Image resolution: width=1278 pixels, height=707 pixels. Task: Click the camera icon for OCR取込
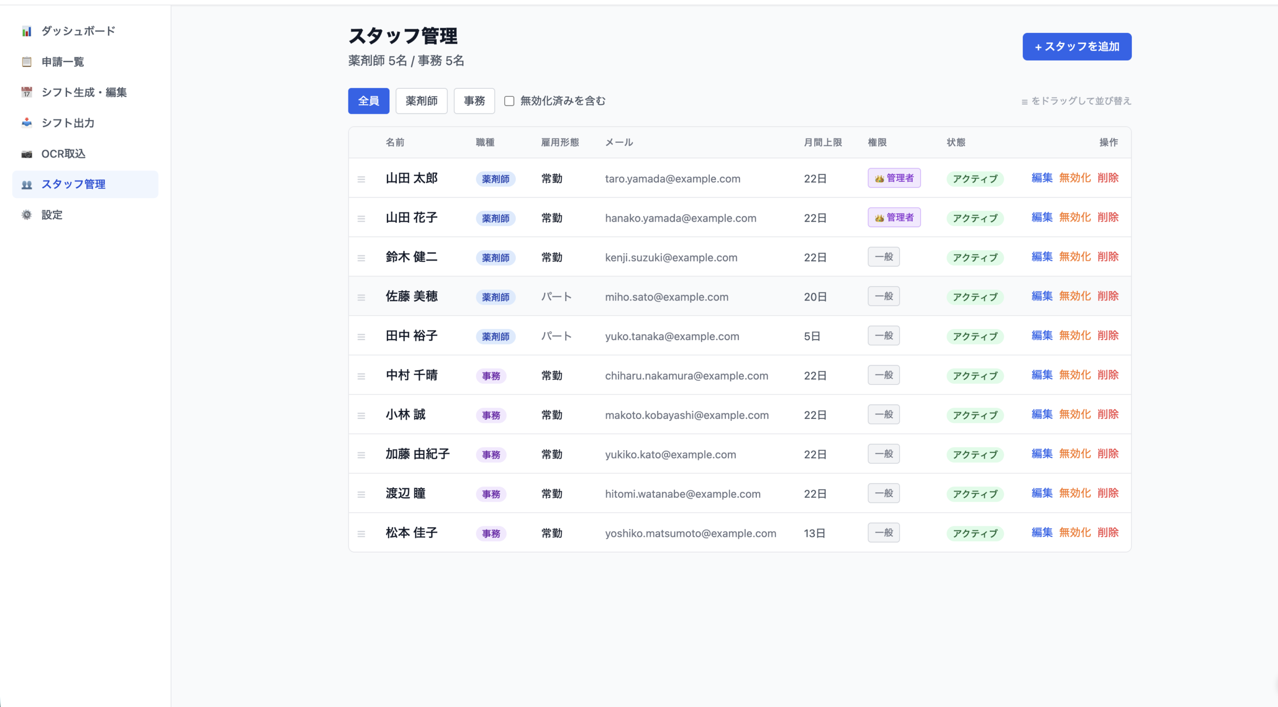coord(27,154)
